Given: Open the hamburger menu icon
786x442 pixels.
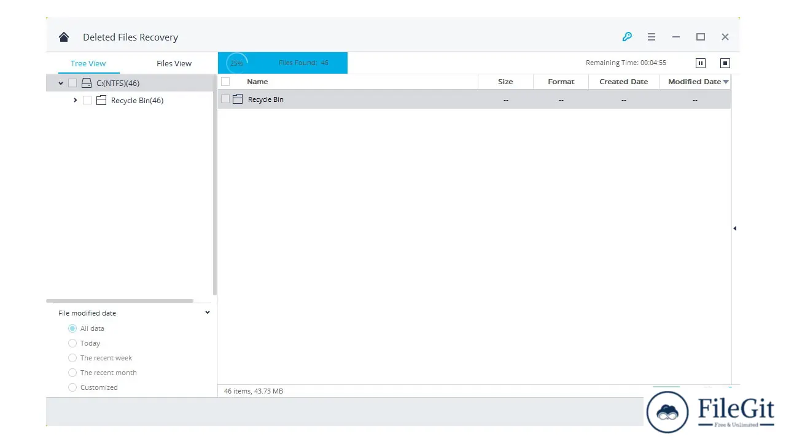Looking at the screenshot, I should [652, 37].
